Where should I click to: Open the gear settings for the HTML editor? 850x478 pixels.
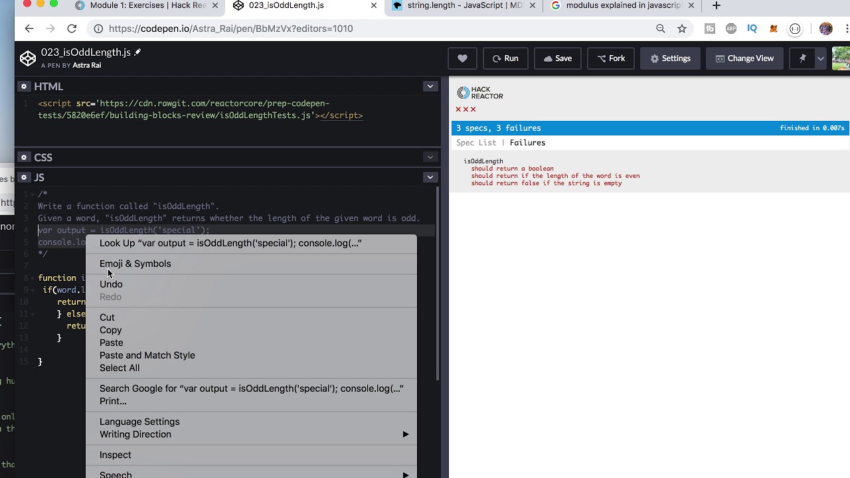pyautogui.click(x=24, y=86)
